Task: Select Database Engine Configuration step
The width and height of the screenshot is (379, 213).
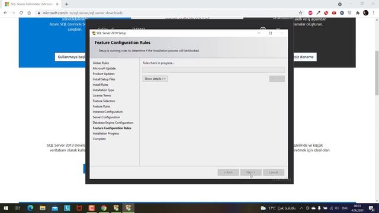Action: [x=113, y=122]
